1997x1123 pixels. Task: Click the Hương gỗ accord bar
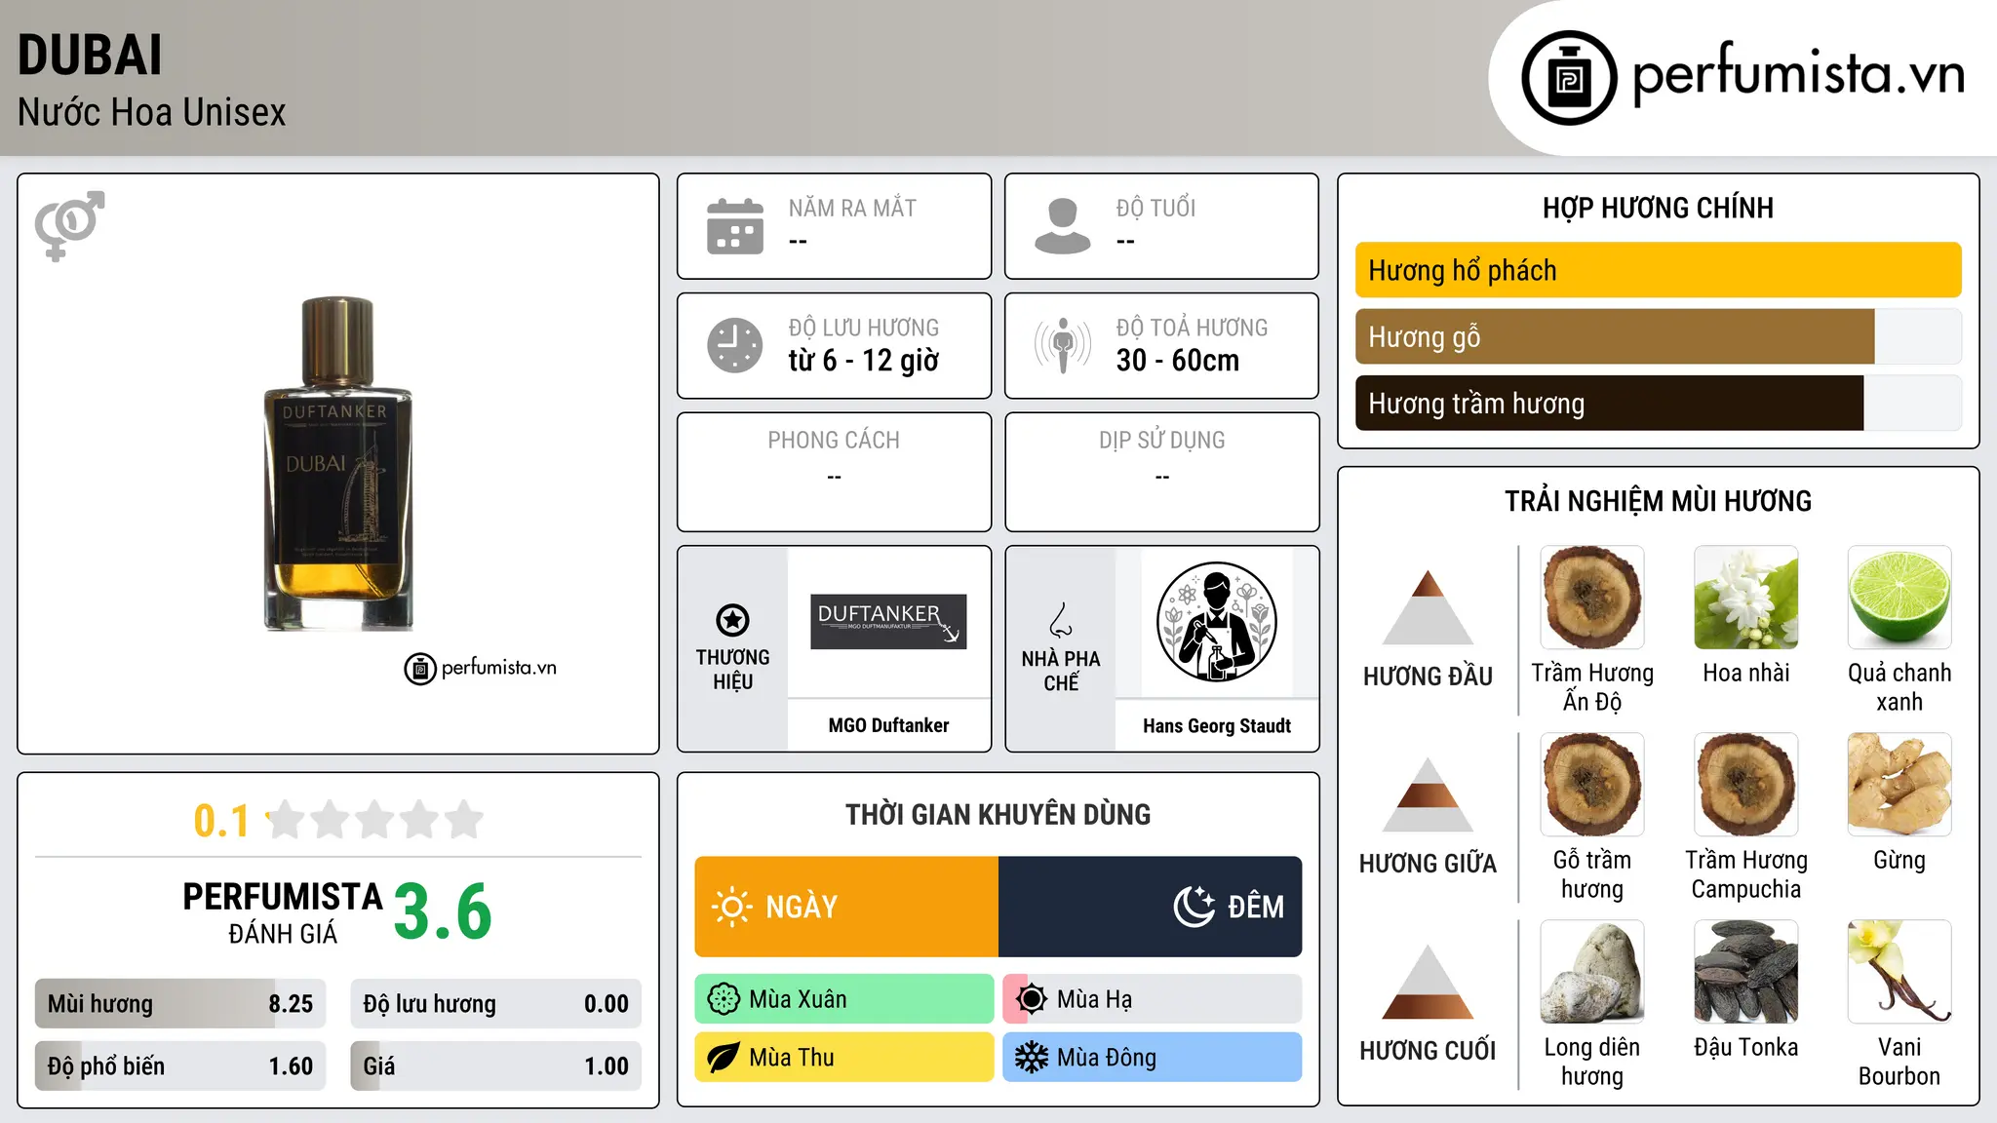coord(1658,336)
